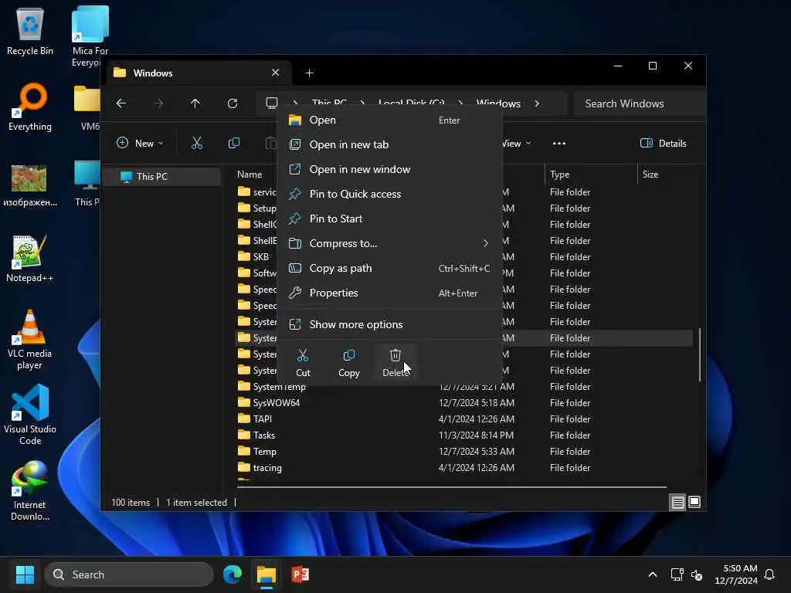The height and width of the screenshot is (593, 791).
Task: Open See more ellipsis menu
Action: [x=559, y=143]
